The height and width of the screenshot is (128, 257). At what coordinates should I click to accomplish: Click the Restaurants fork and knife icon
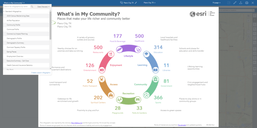(x=111, y=54)
